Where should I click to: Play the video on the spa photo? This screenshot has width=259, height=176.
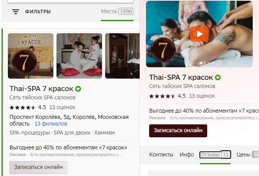pos(199,34)
